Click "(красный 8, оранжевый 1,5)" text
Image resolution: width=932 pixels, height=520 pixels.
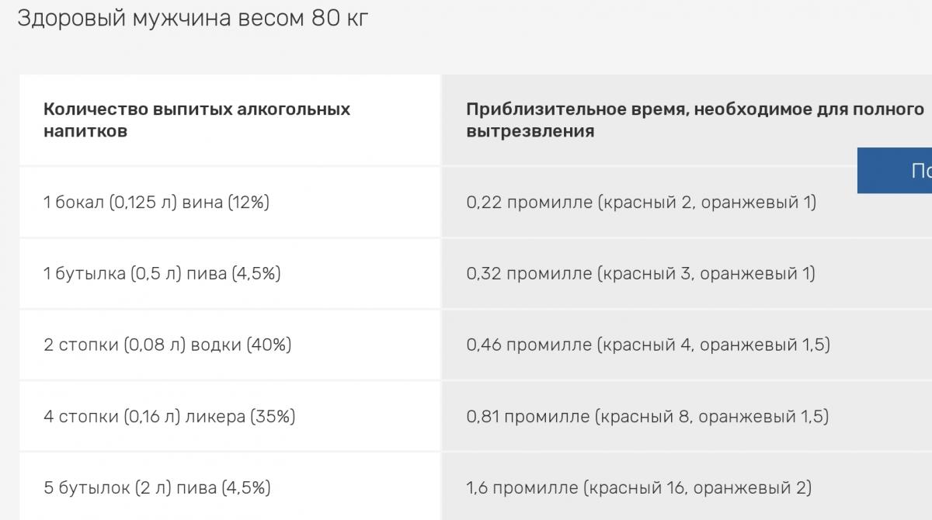pos(711,417)
